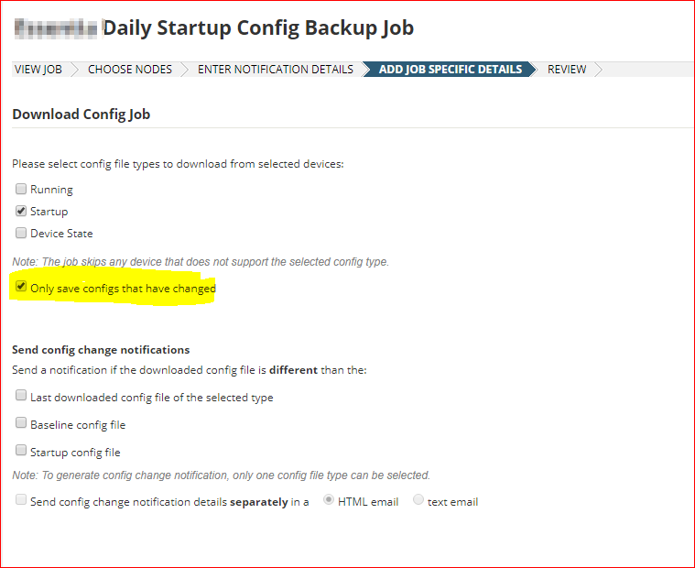Check the Startup config file notification box
This screenshot has width=695, height=568.
point(21,450)
